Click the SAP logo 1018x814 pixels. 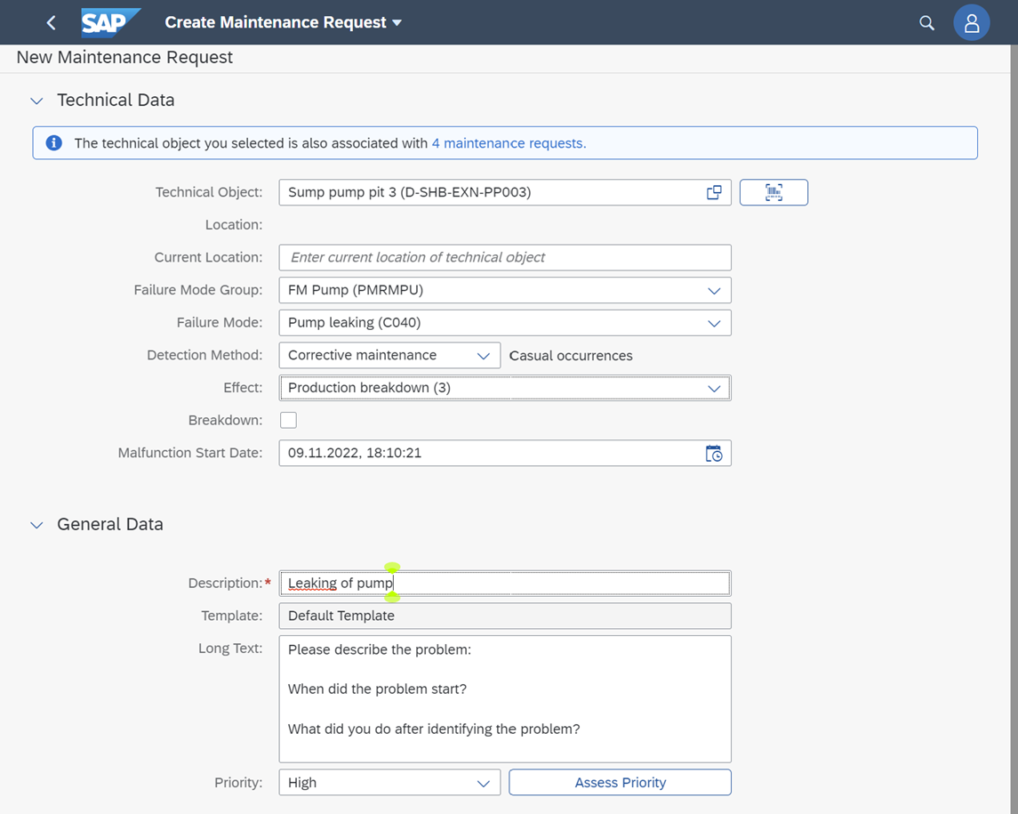(x=110, y=23)
